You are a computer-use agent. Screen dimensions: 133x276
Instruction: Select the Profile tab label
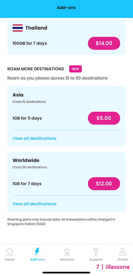[123, 259]
